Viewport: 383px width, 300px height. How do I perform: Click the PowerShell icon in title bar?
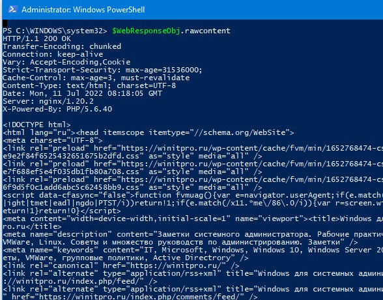pos(12,10)
